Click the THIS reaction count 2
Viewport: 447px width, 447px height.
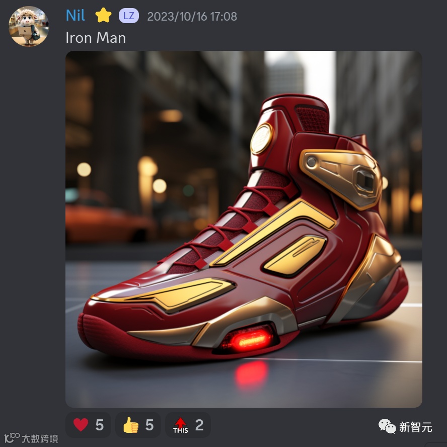point(199,425)
